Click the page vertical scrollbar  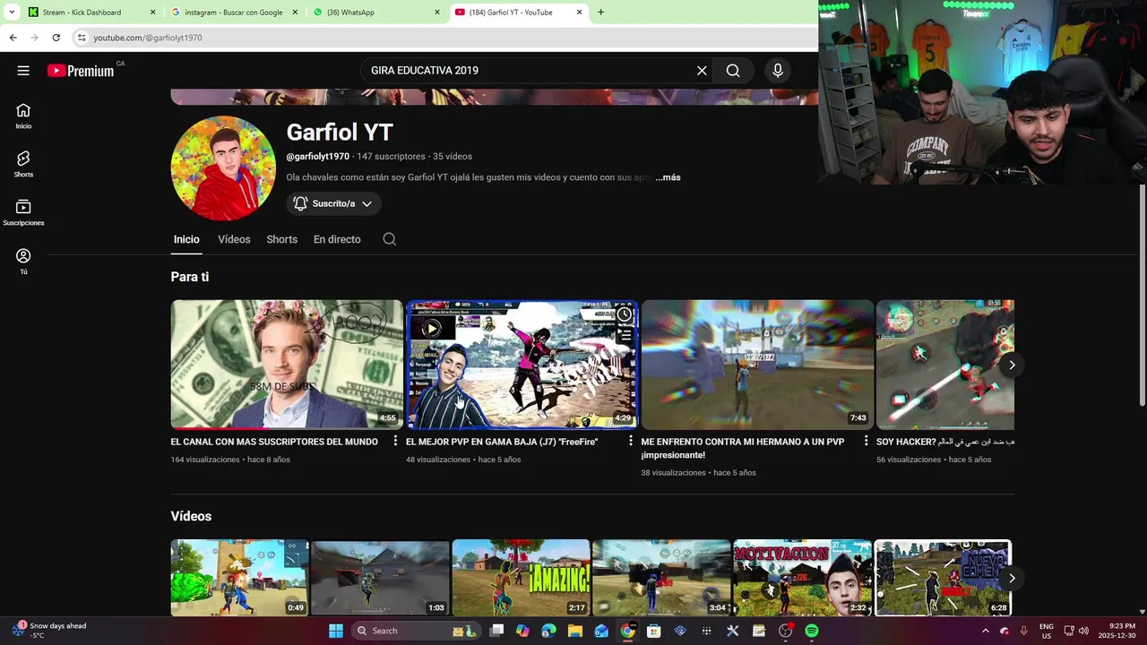tap(1142, 296)
